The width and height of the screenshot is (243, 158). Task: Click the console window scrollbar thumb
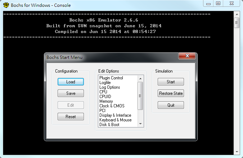coord(237,23)
